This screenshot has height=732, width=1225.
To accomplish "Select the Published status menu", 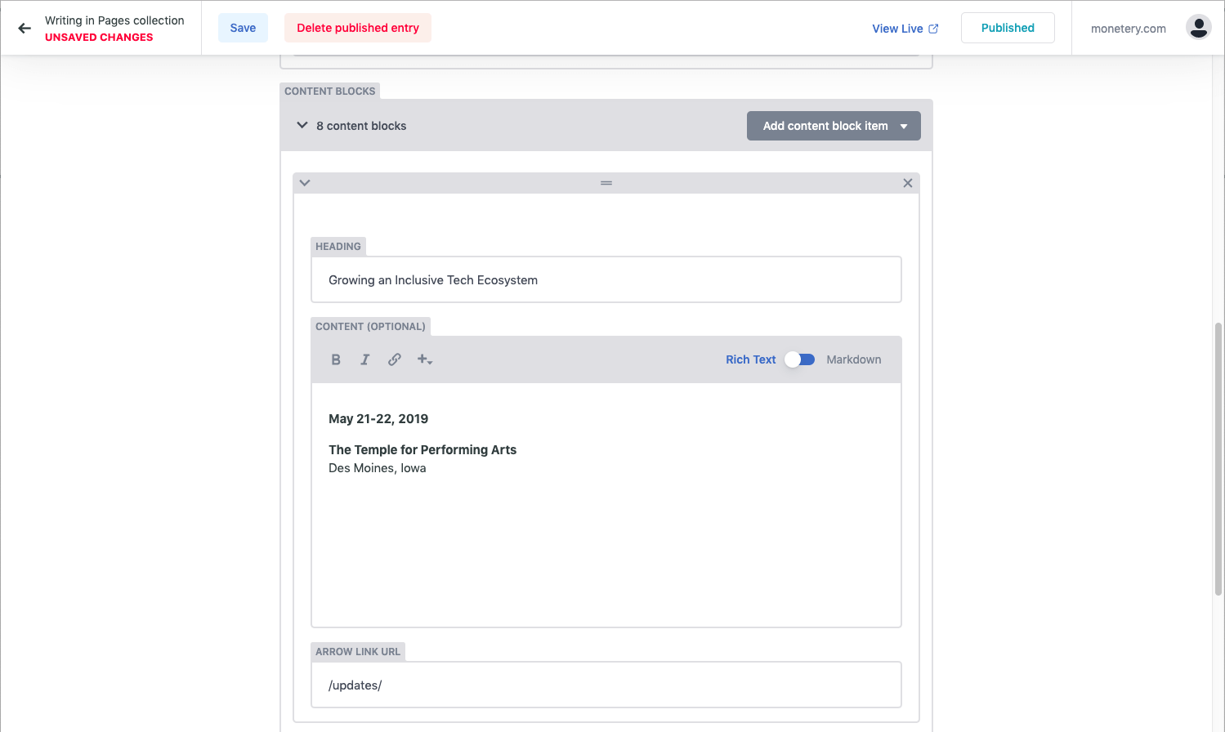I will click(x=1008, y=27).
